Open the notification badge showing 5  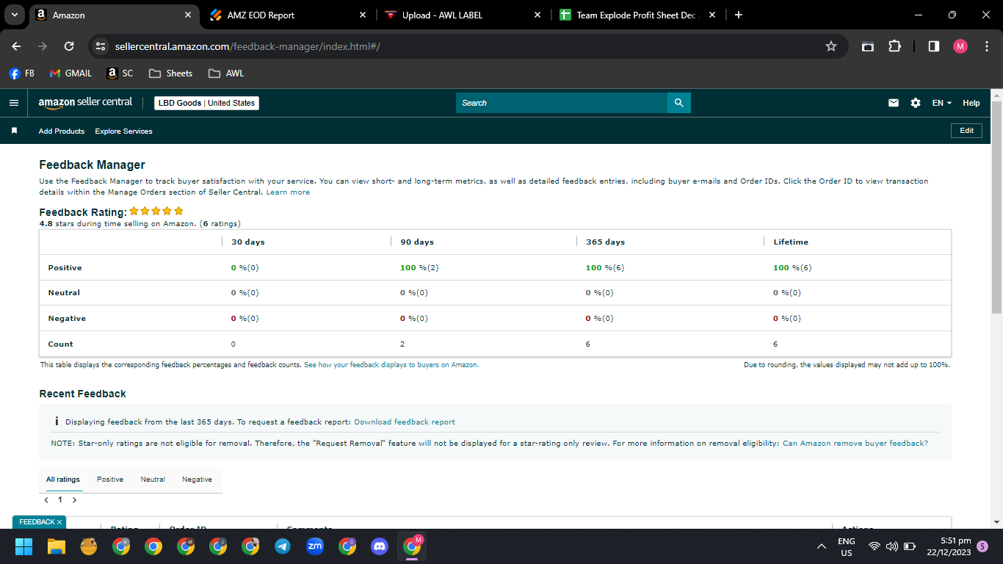pos(982,546)
